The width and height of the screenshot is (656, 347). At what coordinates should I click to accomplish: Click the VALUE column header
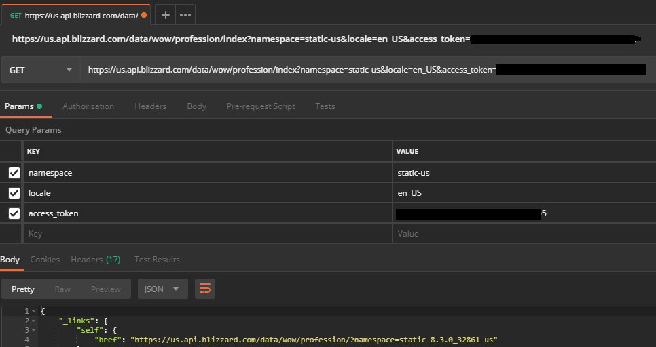pyautogui.click(x=407, y=152)
